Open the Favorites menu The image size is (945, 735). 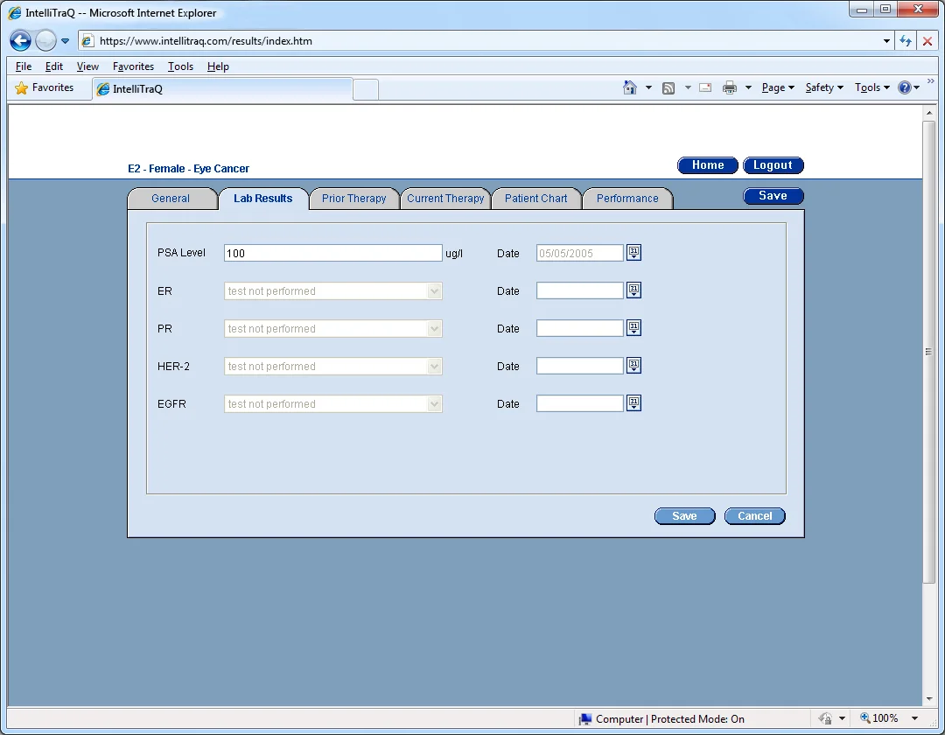click(133, 66)
